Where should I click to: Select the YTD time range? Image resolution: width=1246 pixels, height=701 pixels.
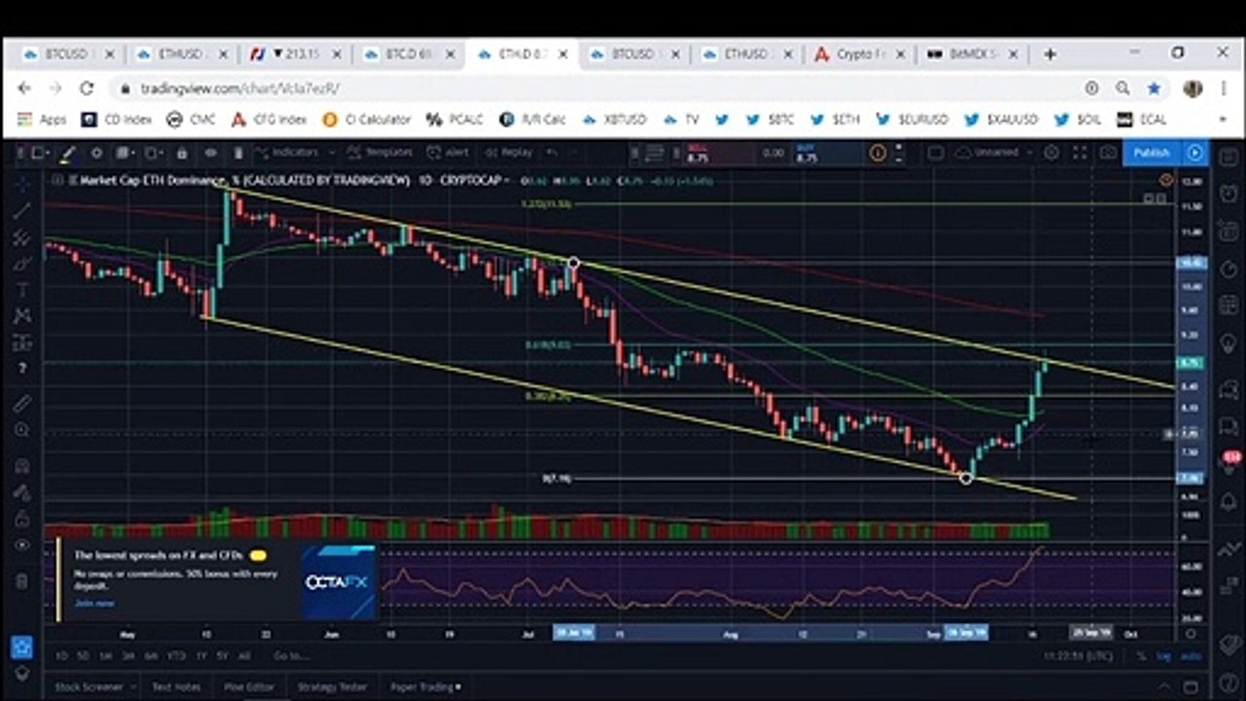click(x=176, y=656)
